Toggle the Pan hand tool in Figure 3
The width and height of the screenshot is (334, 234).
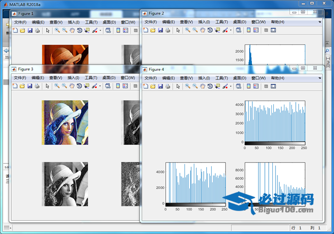(72, 86)
